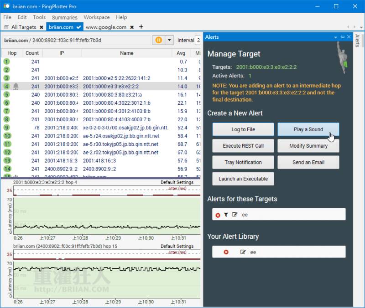365x308 pixels.
Task: Edit the 'ee' alert in Your Alert Library
Action: pos(243,252)
